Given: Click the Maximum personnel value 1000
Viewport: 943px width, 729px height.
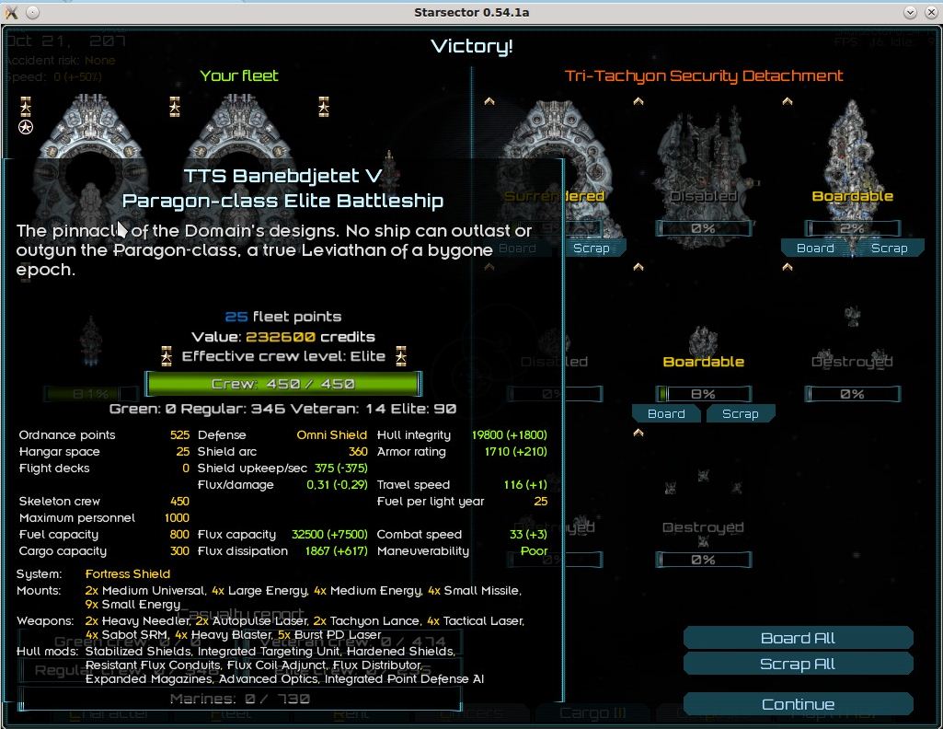Looking at the screenshot, I should tap(177, 518).
